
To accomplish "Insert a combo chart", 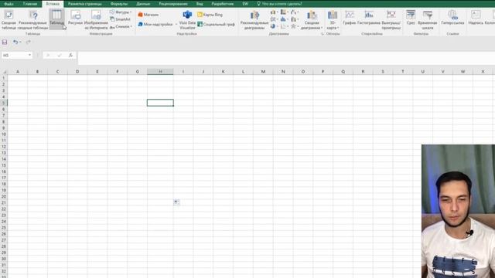I will coord(294,19).
